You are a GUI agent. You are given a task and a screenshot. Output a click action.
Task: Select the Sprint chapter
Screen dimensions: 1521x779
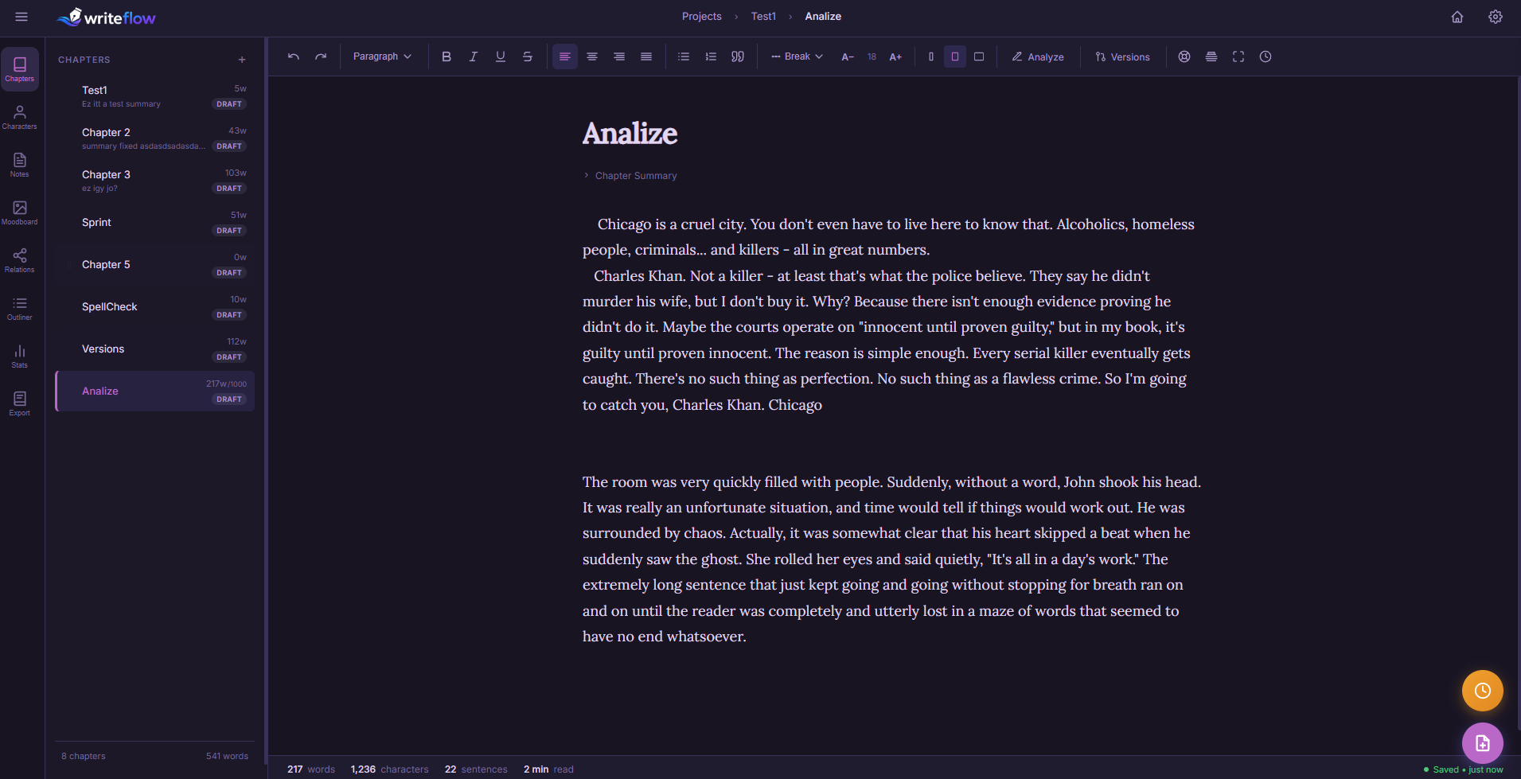[x=155, y=222]
